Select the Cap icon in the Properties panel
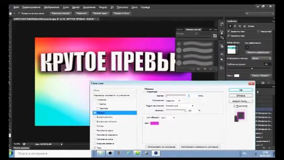The width and height of the screenshot is (284, 160). [240, 26]
